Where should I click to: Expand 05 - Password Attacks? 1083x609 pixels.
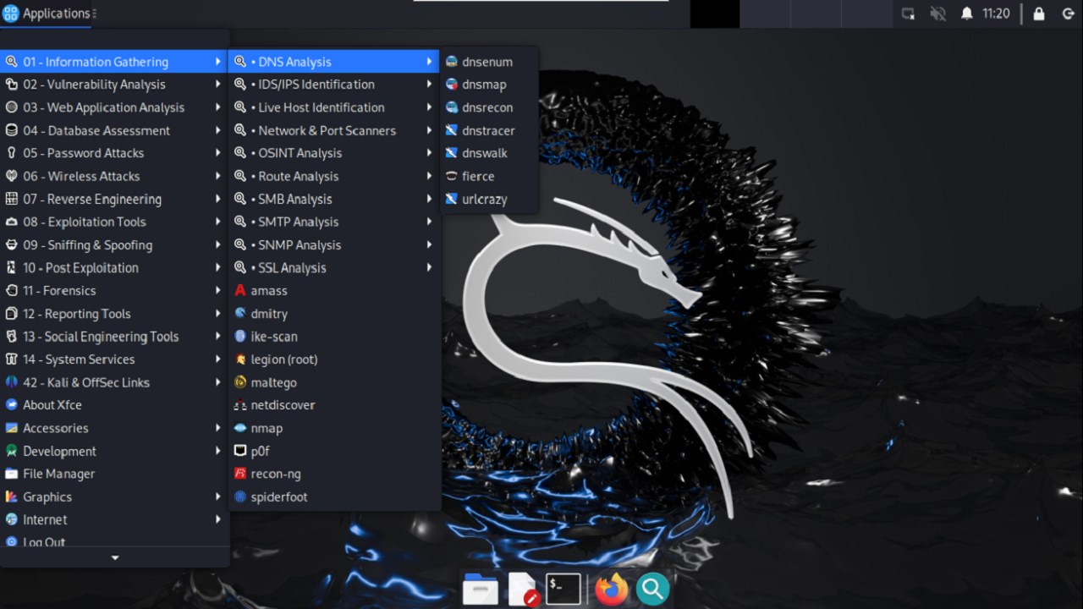click(x=115, y=153)
